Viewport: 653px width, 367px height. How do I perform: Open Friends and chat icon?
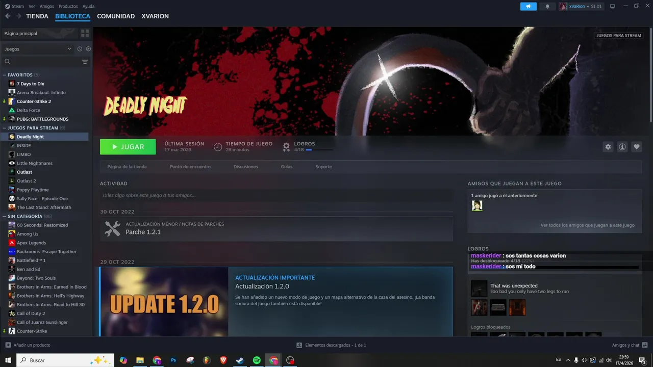pos(644,345)
